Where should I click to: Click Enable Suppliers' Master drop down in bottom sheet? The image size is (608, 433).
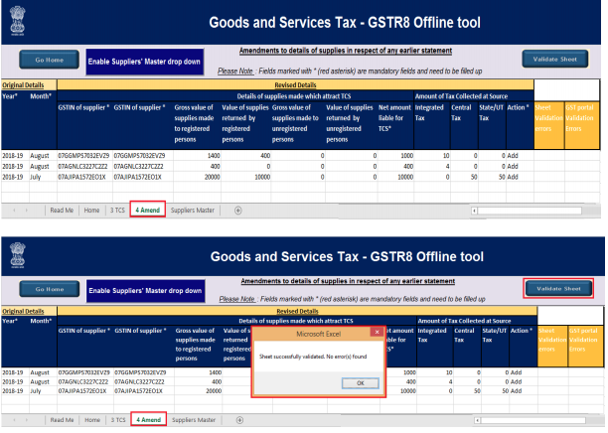(145, 291)
